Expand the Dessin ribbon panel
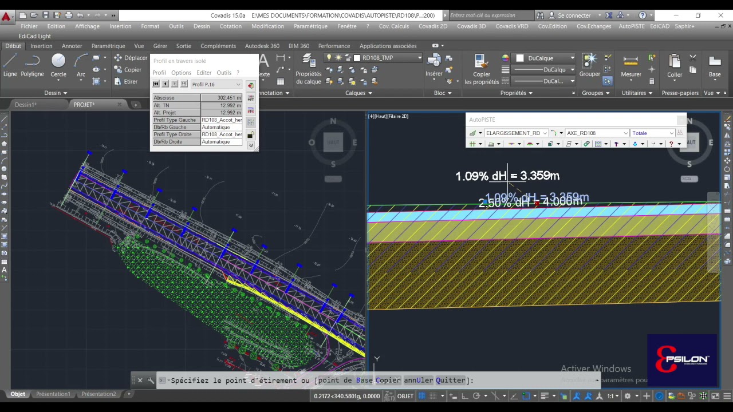This screenshot has height=412, width=733. click(56, 93)
